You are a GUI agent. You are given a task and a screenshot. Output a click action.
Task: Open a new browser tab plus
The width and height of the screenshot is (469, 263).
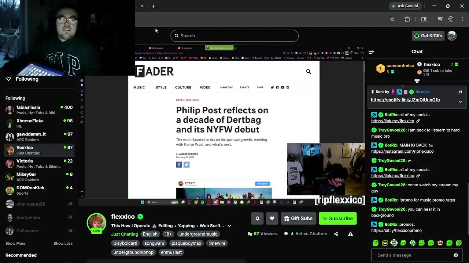[154, 6]
